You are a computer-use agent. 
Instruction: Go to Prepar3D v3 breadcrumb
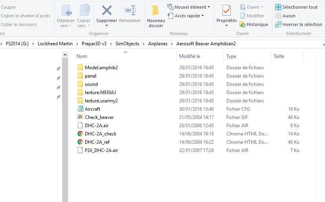pyautogui.click(x=94, y=44)
